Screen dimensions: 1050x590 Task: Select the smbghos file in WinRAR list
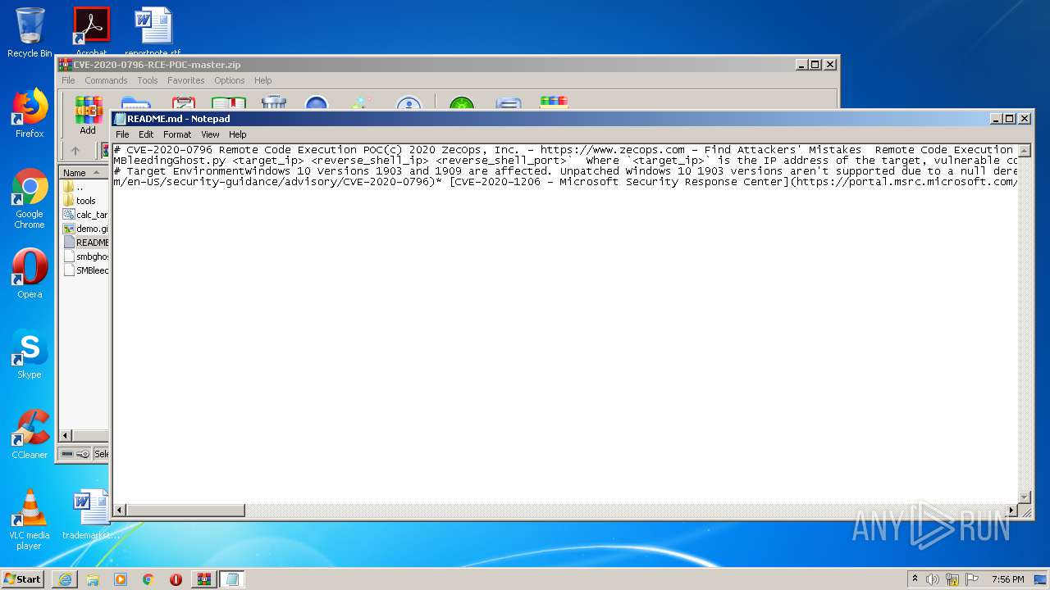85,256
